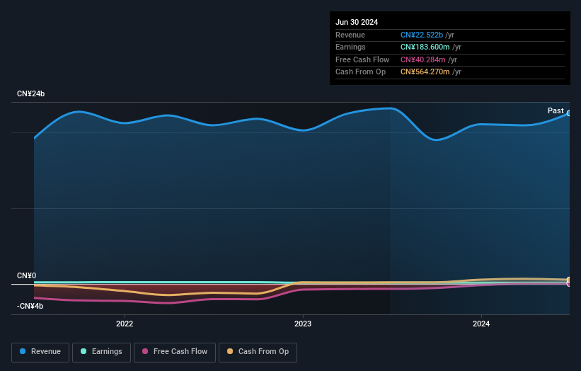Toggle the Revenue legend button
The height and width of the screenshot is (371, 581).
point(40,352)
